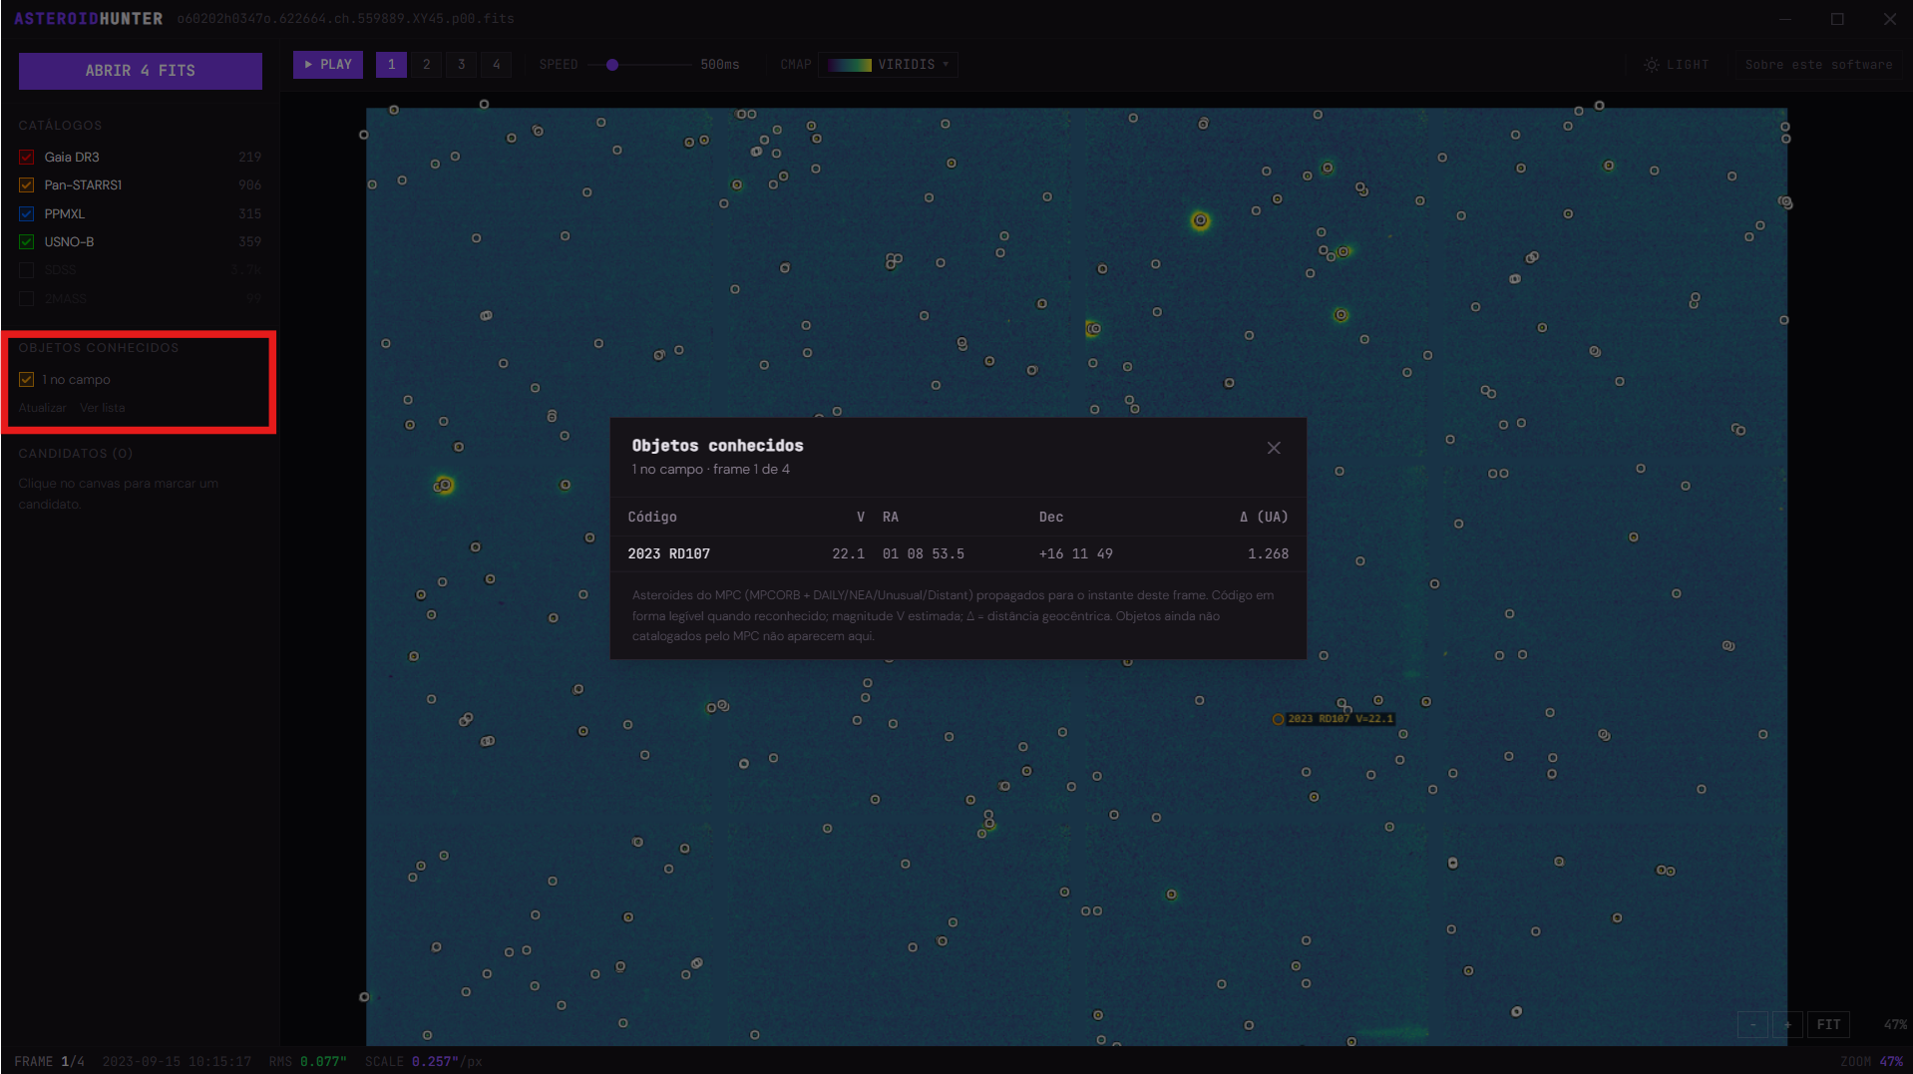Open 'Sobre este software' link

(1818, 65)
